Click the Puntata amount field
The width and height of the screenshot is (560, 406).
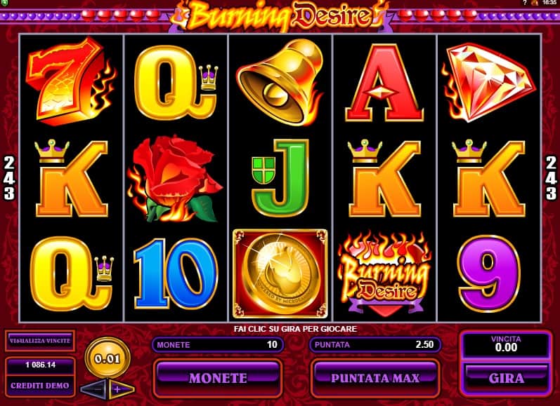375,345
